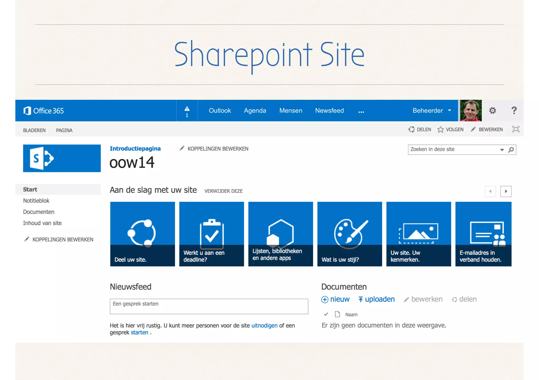Open Outlook from the top navigation
Screen dimensions: 539x380
coord(220,111)
